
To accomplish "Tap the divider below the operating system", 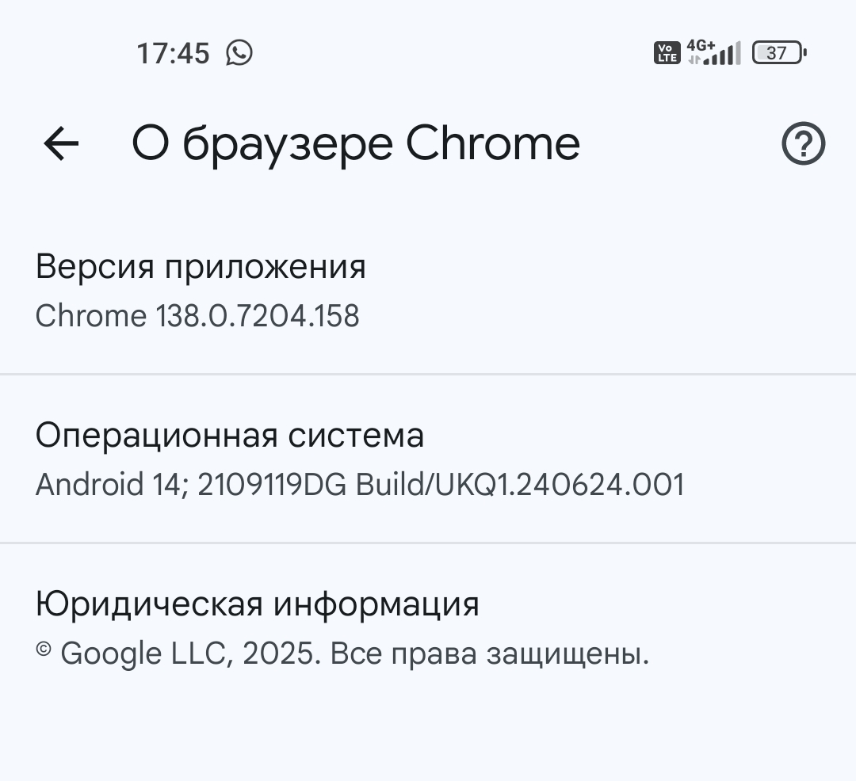I will click(428, 543).
